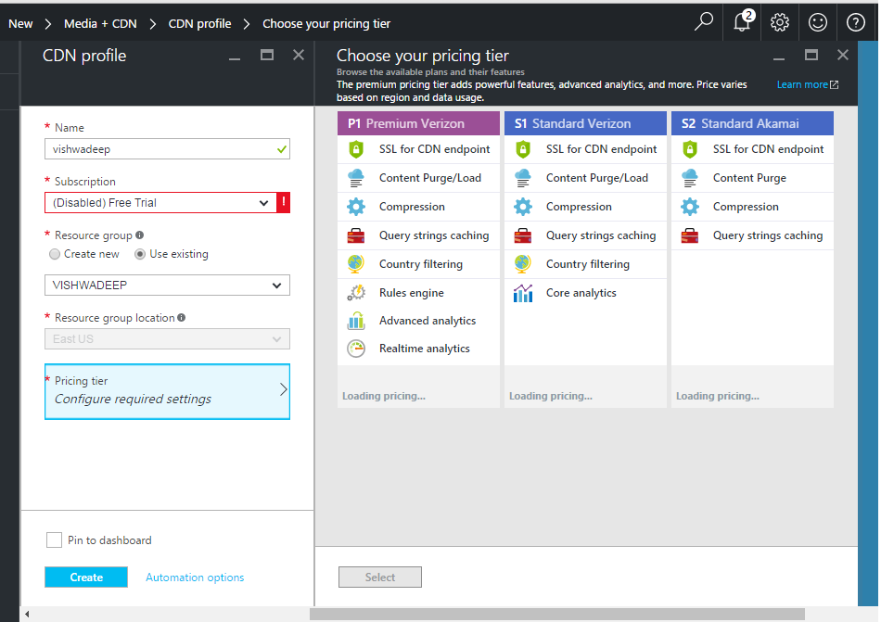Click Content Purge cloud icon in Standard Akamai
The width and height of the screenshot is (881, 622).
[x=690, y=178]
